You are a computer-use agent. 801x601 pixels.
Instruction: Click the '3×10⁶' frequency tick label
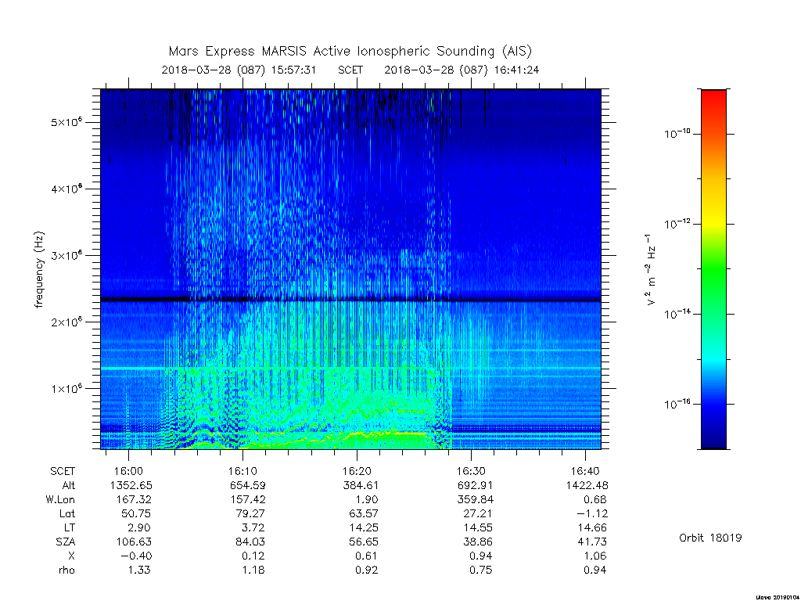[x=66, y=255]
